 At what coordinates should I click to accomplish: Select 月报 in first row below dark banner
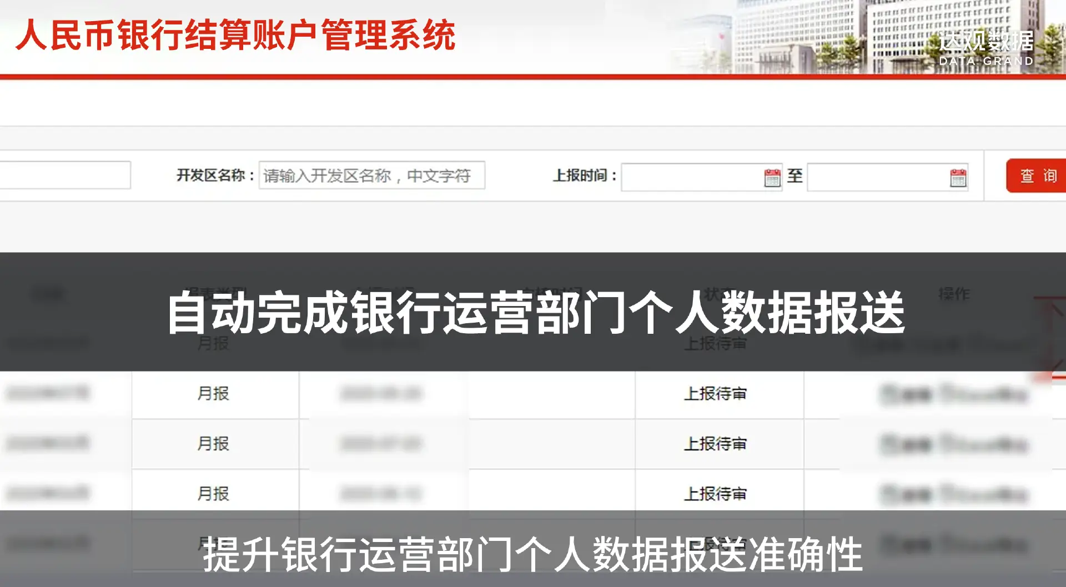(x=213, y=394)
